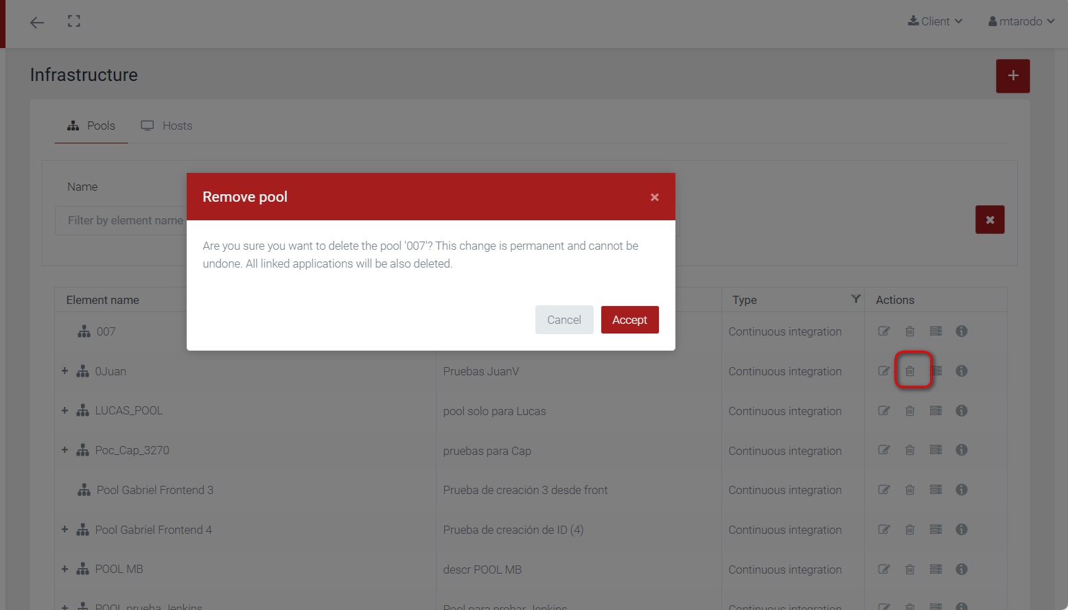Show info icon for Poc_Cap_3270
The height and width of the screenshot is (610, 1068).
962,450
